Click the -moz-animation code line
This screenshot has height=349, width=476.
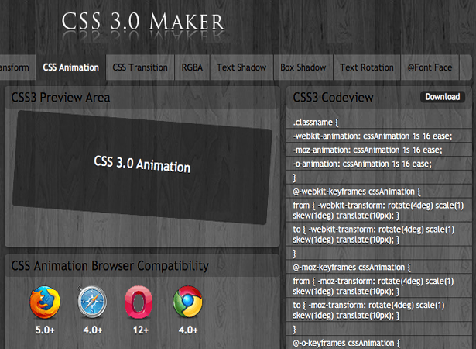click(x=379, y=150)
